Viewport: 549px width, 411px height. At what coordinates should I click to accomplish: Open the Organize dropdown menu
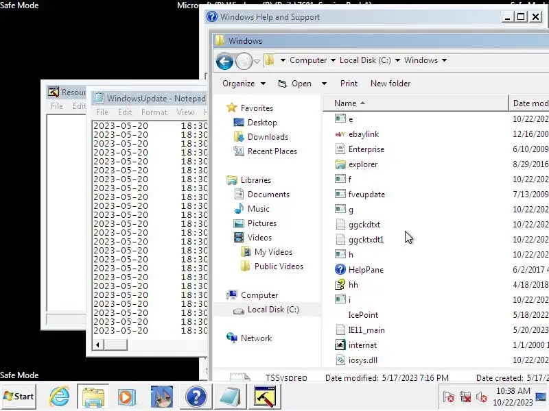coord(244,84)
